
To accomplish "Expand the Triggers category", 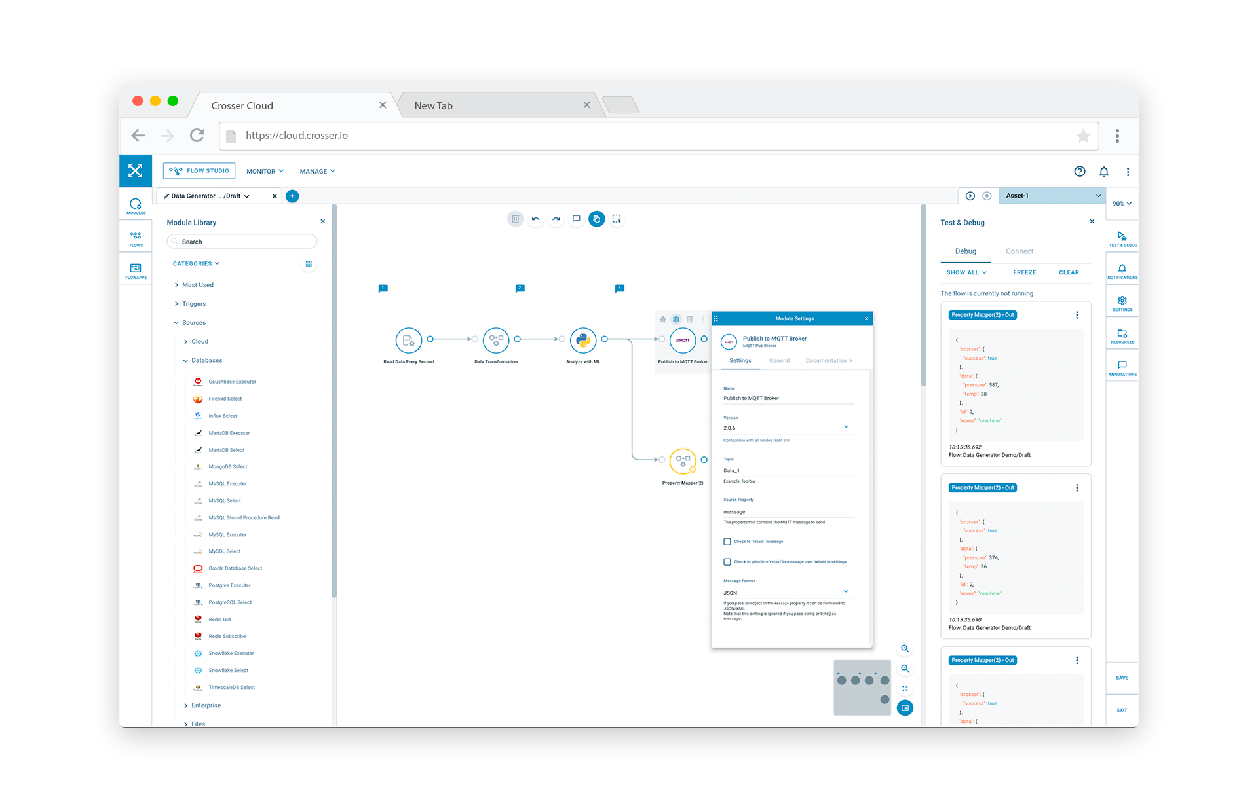I will [190, 304].
